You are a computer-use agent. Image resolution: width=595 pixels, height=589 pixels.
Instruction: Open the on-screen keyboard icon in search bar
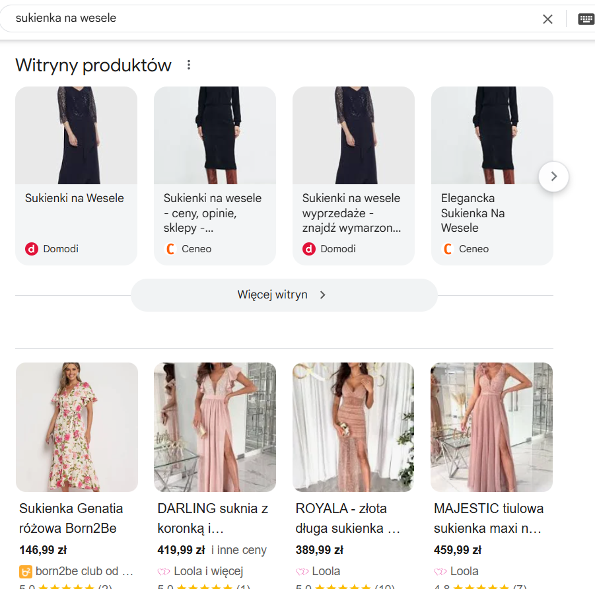pos(585,18)
